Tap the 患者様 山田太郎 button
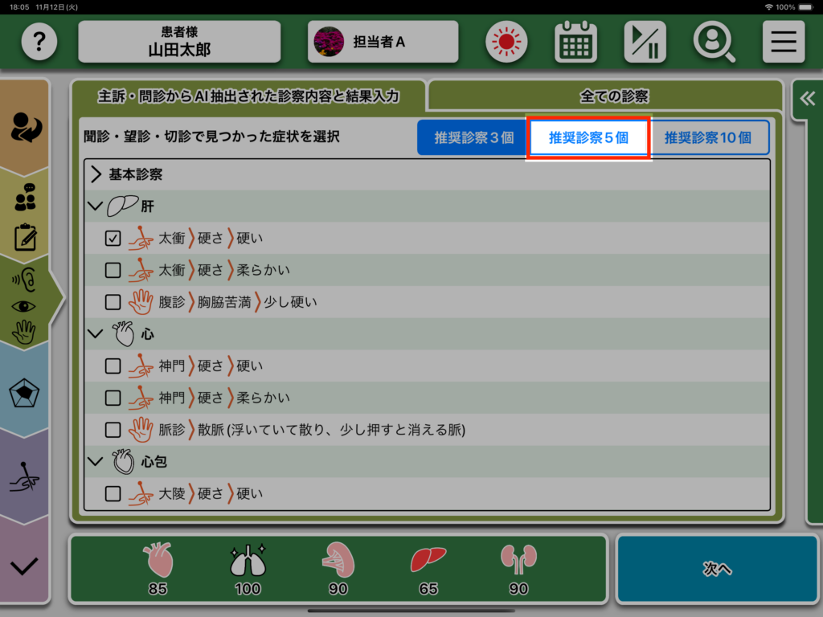This screenshot has height=617, width=823. (x=179, y=42)
